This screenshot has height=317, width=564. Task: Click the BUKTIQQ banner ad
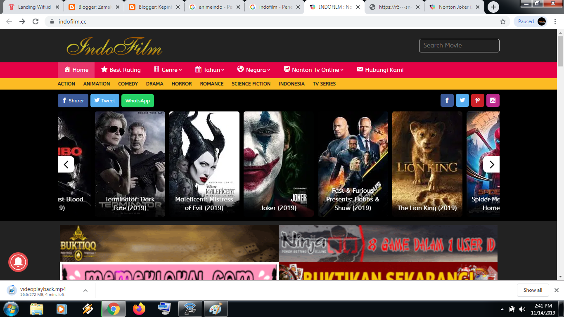(x=169, y=243)
